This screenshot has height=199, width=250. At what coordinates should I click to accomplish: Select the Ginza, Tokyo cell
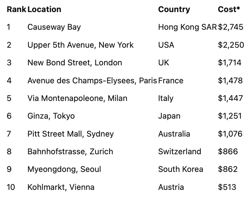pos(51,116)
